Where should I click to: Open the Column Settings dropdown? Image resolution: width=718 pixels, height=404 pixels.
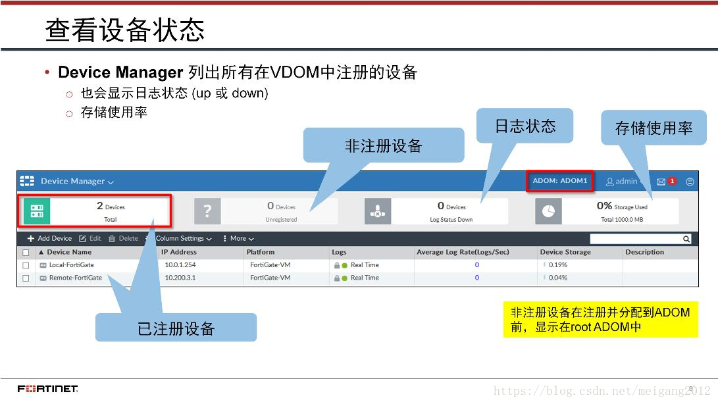click(x=183, y=238)
